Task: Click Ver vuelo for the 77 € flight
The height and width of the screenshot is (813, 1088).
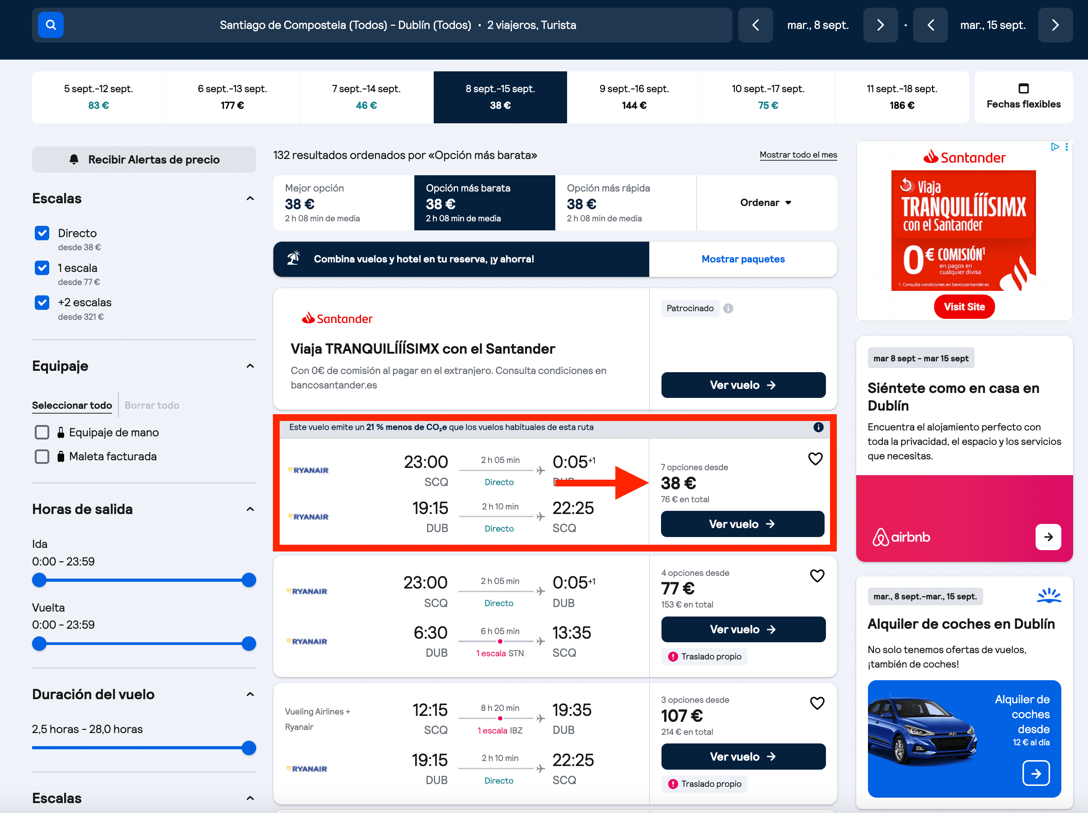Action: (x=743, y=630)
